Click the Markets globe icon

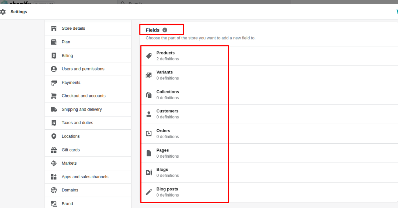pyautogui.click(x=54, y=163)
